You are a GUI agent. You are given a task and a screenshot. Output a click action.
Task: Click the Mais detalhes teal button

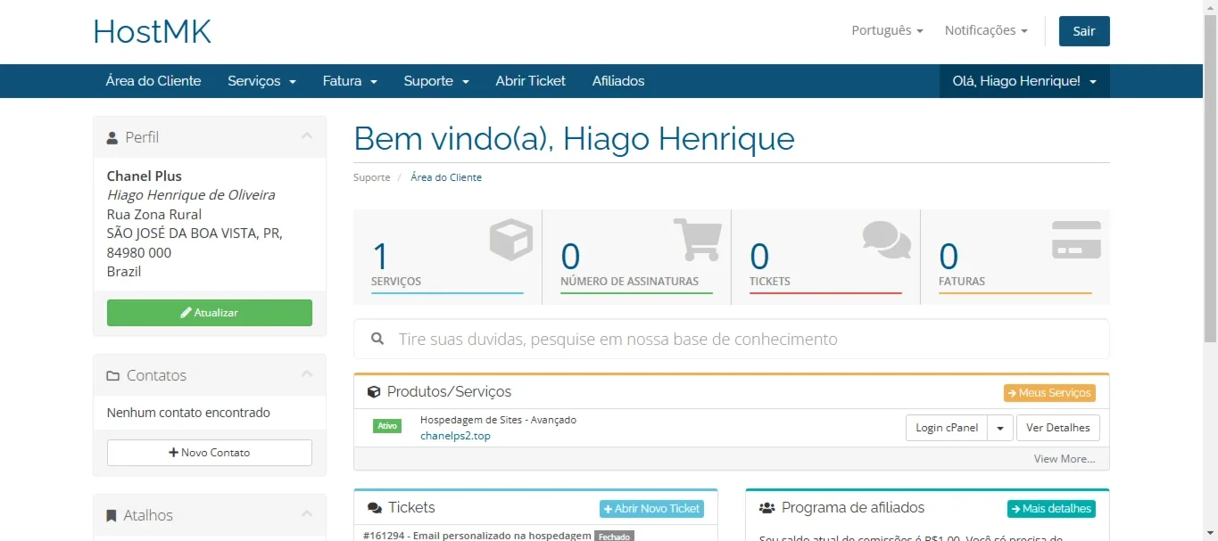pos(1051,509)
